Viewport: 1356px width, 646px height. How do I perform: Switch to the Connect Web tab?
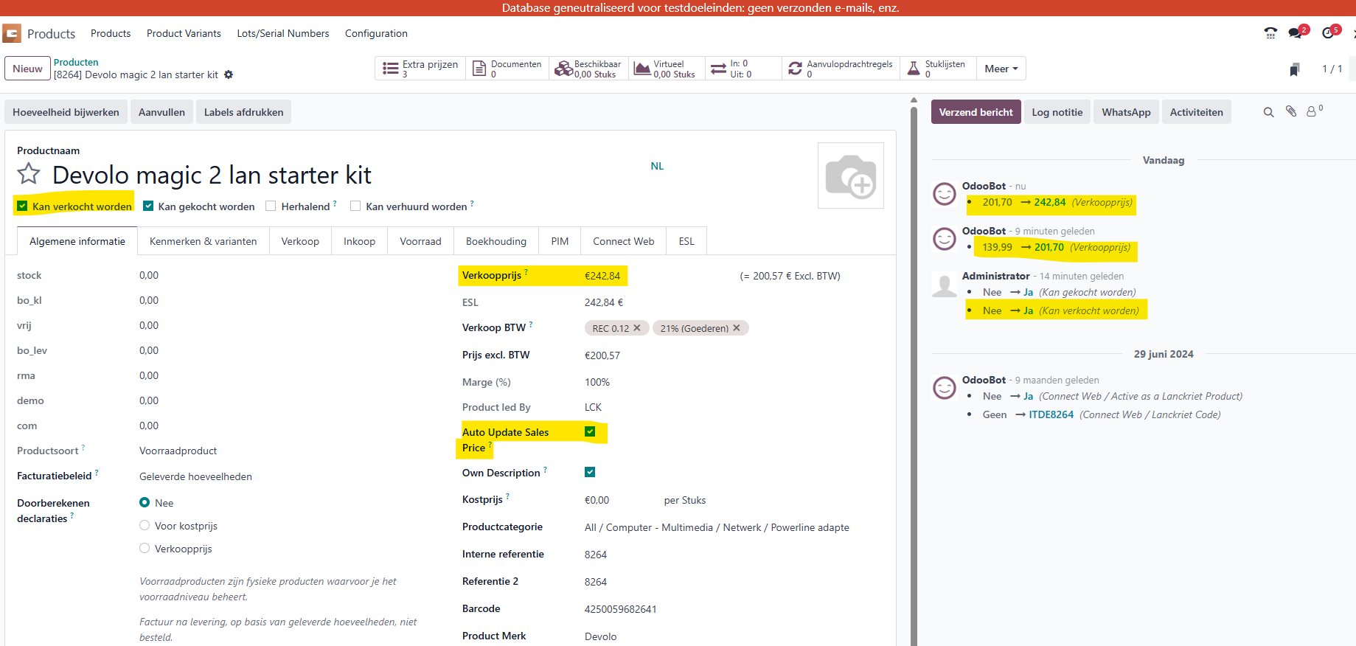click(624, 241)
